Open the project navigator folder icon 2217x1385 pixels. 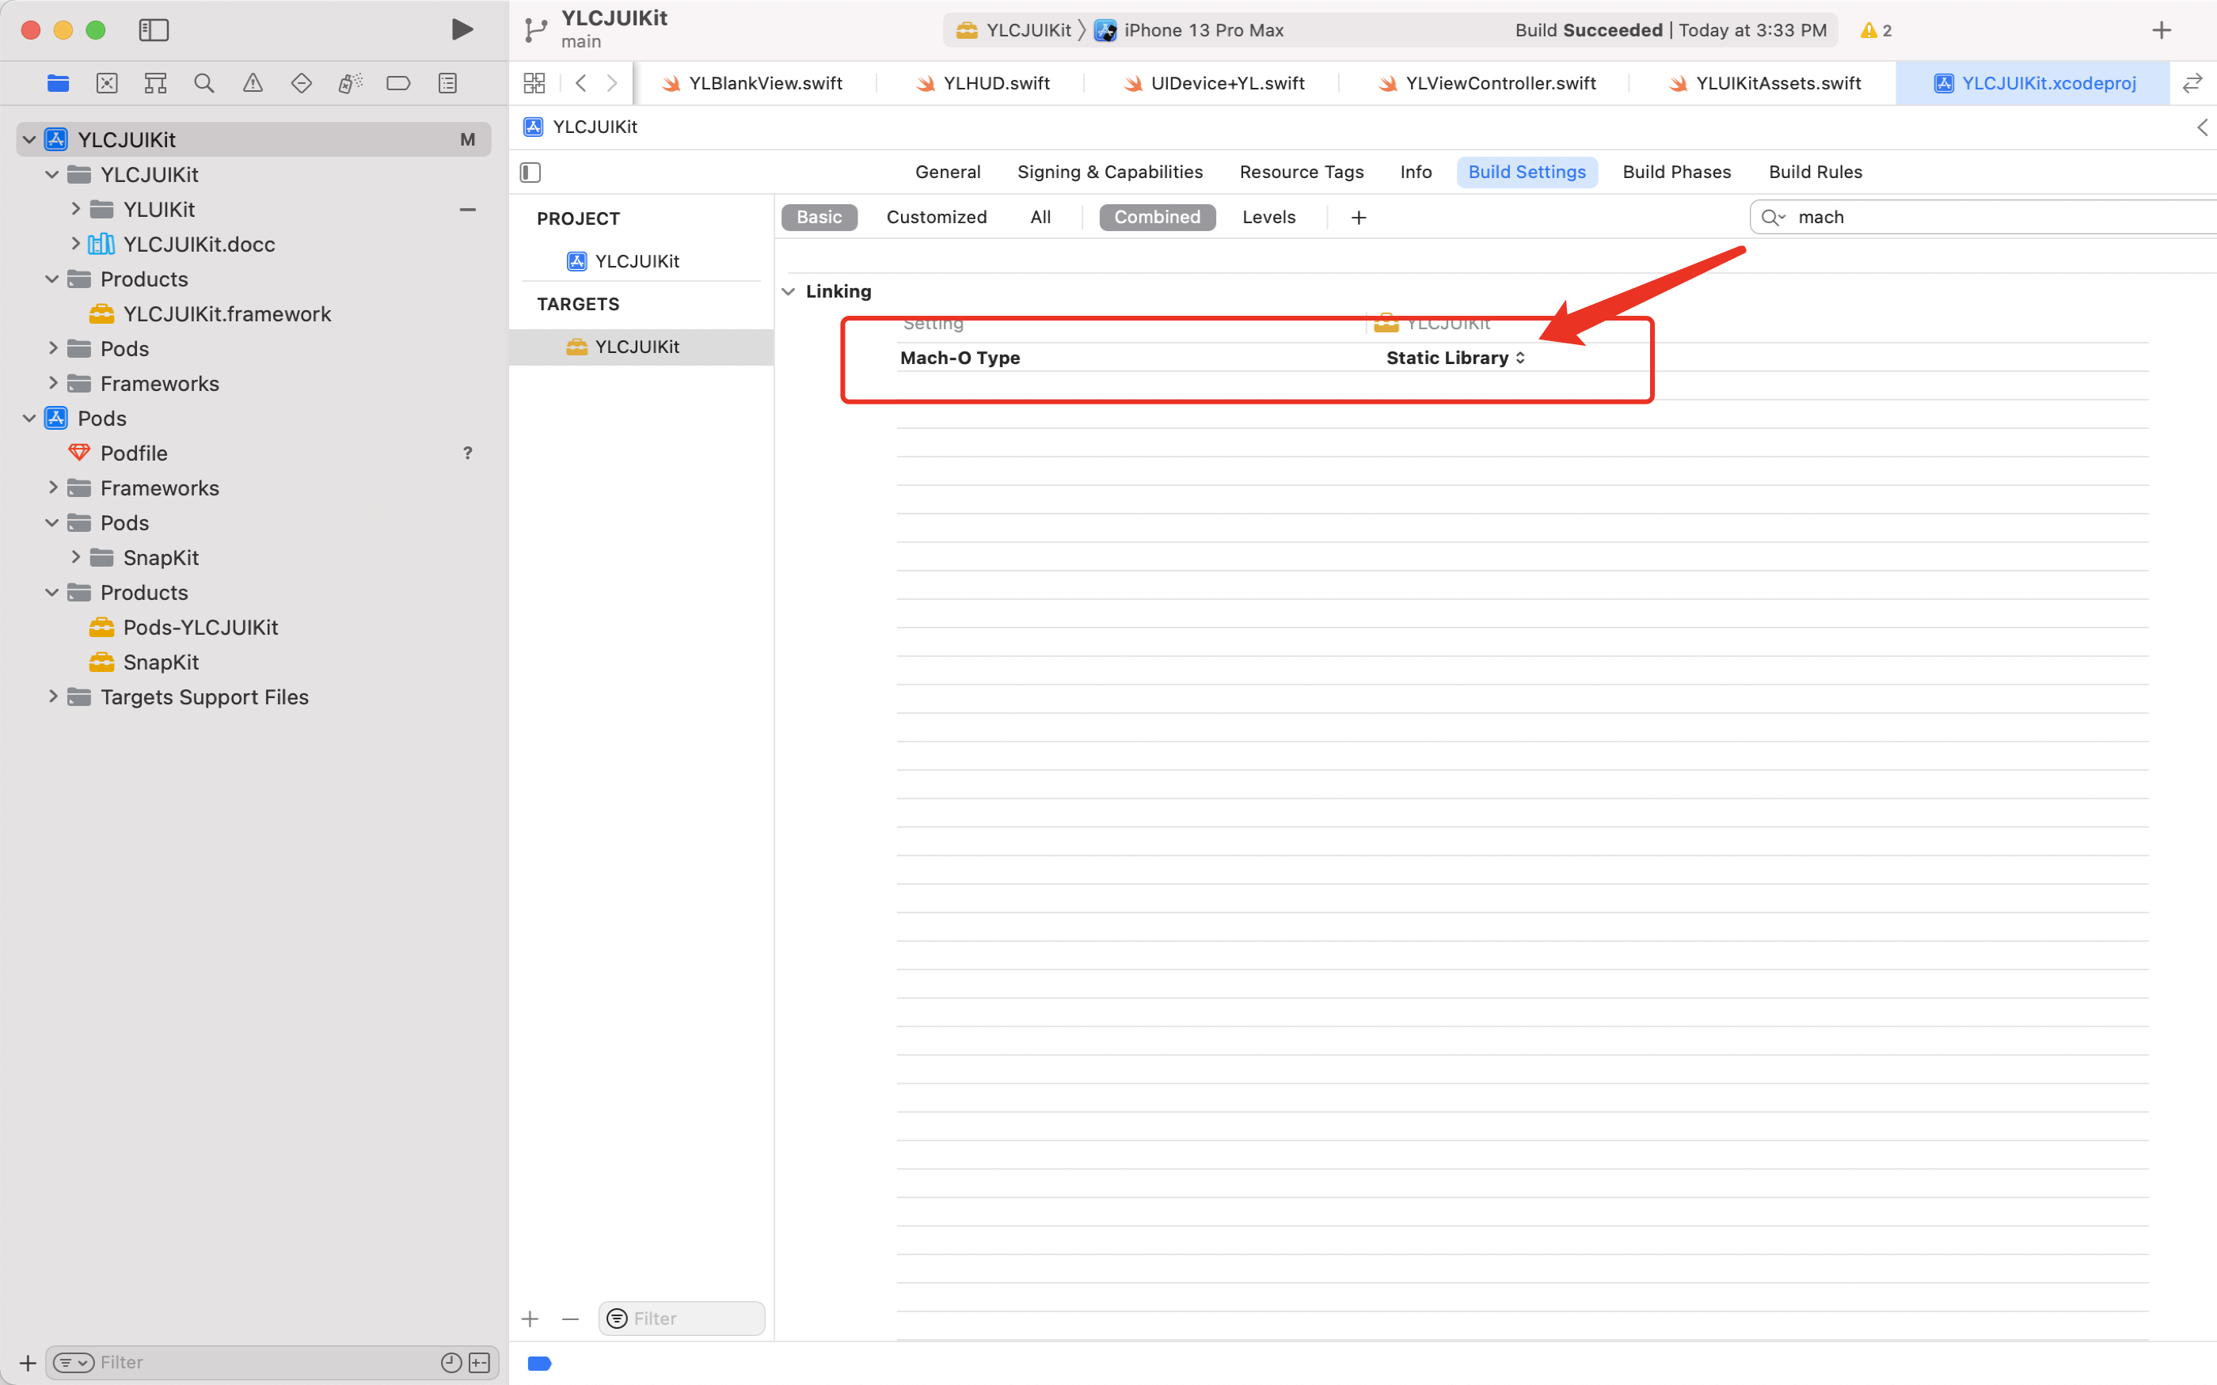coord(58,83)
